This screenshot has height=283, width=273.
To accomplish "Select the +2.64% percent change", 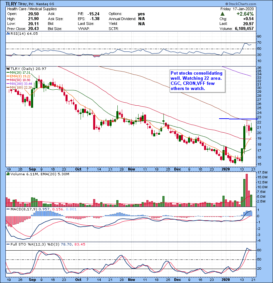I will click(x=245, y=14).
